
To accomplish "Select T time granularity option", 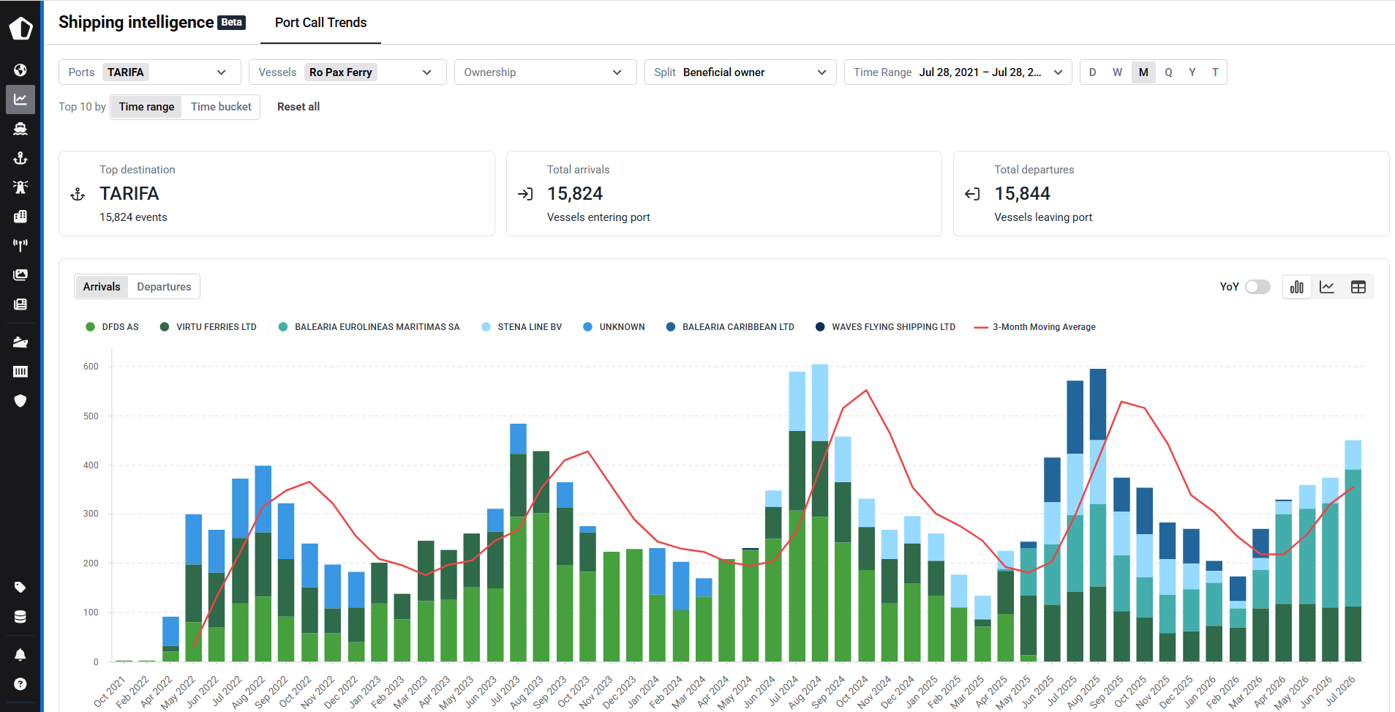I will [x=1215, y=72].
